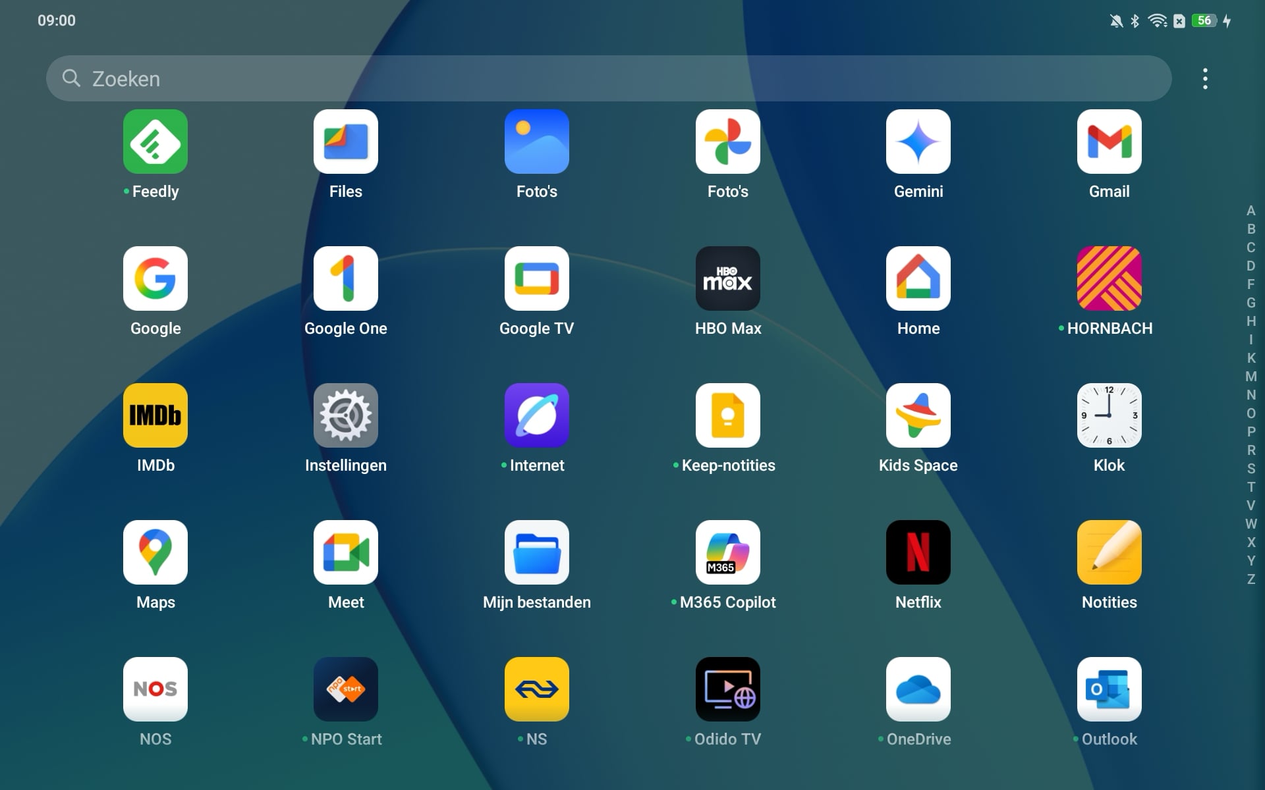Open the Feedly app
Image resolution: width=1265 pixels, height=790 pixels.
click(x=155, y=142)
